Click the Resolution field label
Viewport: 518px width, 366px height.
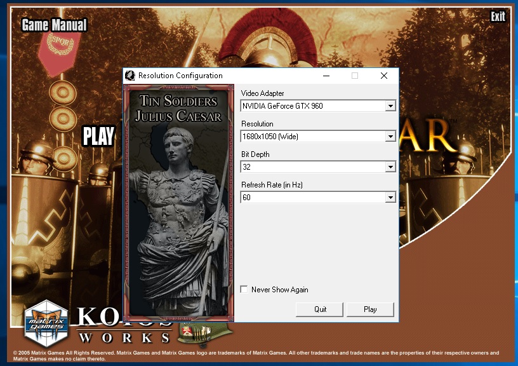[x=257, y=124]
